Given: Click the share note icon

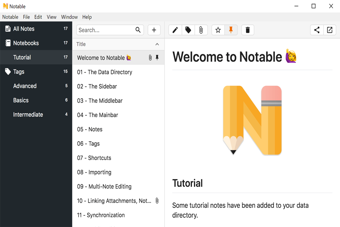Looking at the screenshot, I should 317,30.
